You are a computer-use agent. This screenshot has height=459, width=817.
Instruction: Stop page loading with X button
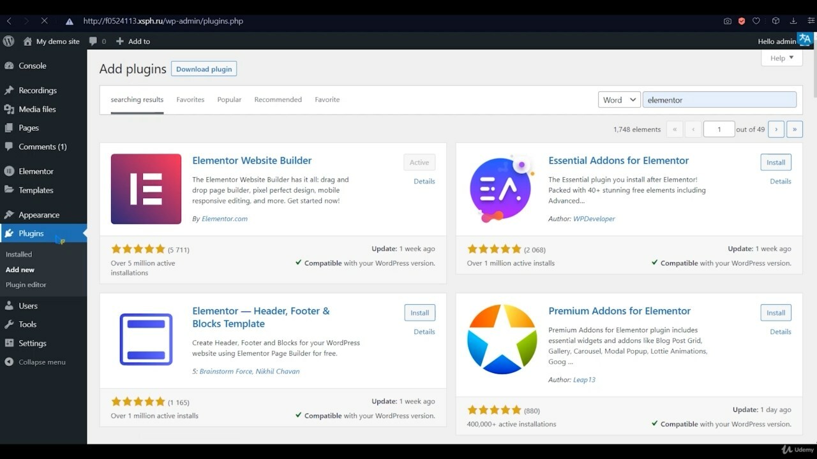(44, 21)
